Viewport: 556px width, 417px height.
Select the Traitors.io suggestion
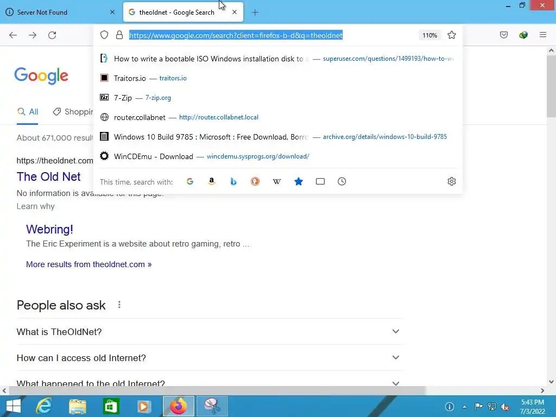point(279,78)
